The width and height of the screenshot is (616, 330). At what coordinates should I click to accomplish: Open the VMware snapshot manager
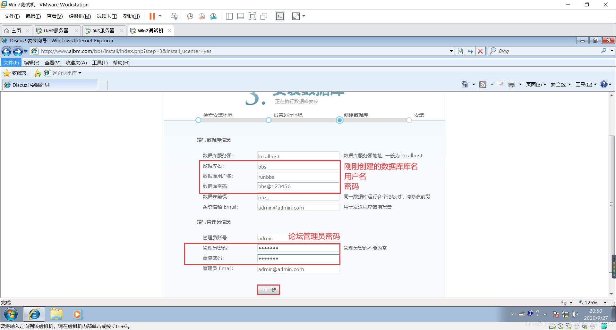coord(213,16)
